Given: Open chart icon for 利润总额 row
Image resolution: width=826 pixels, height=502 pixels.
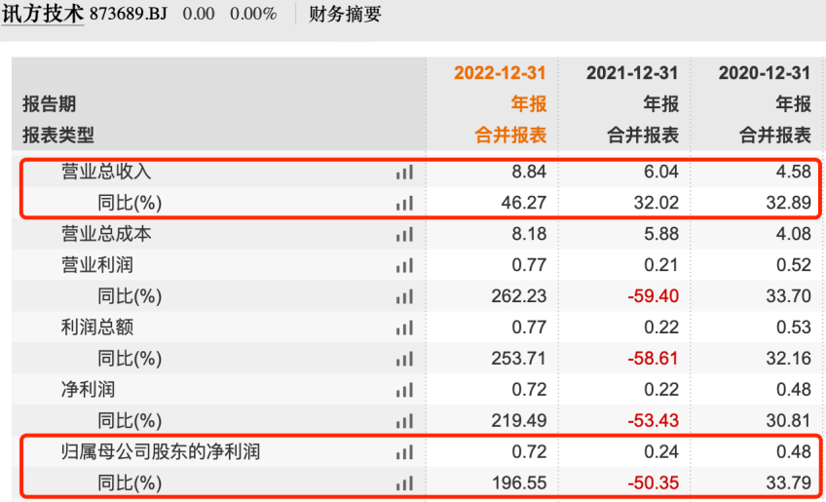Looking at the screenshot, I should coord(404,328).
